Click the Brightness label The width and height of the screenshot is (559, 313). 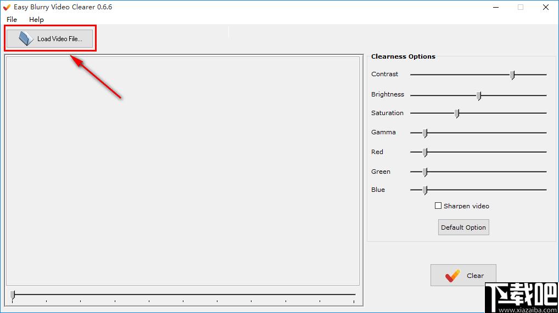388,94
